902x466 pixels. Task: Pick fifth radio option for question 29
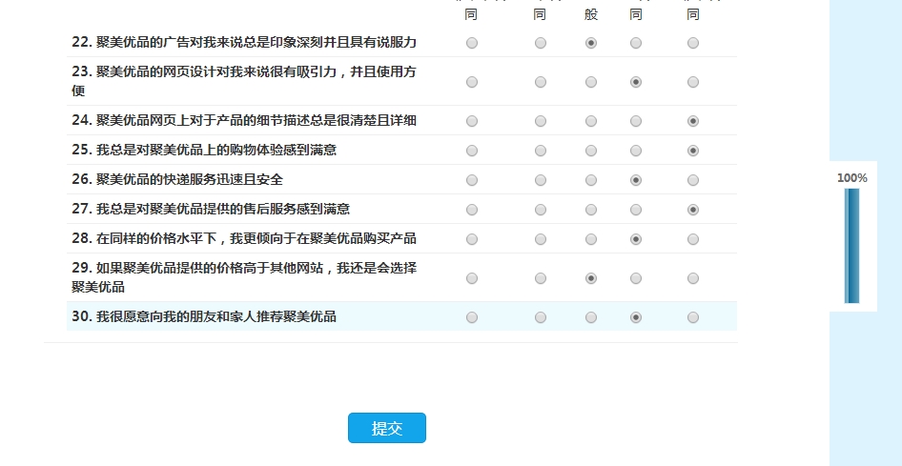pyautogui.click(x=693, y=278)
